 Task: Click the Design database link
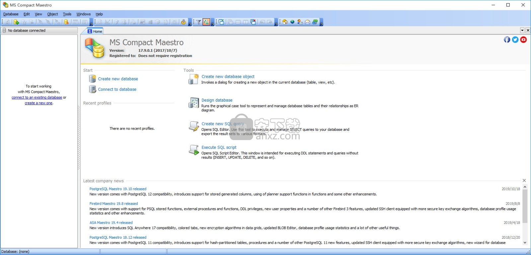click(217, 100)
